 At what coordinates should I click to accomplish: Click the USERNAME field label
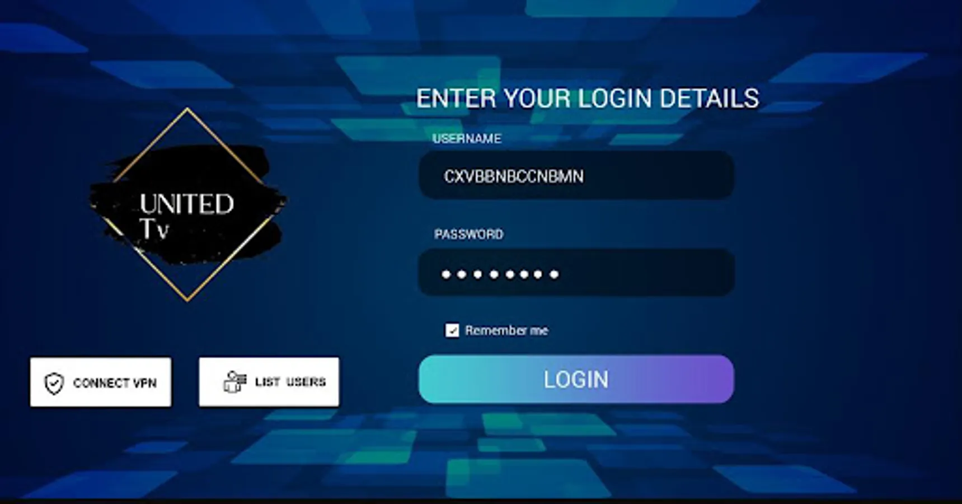[x=467, y=138]
